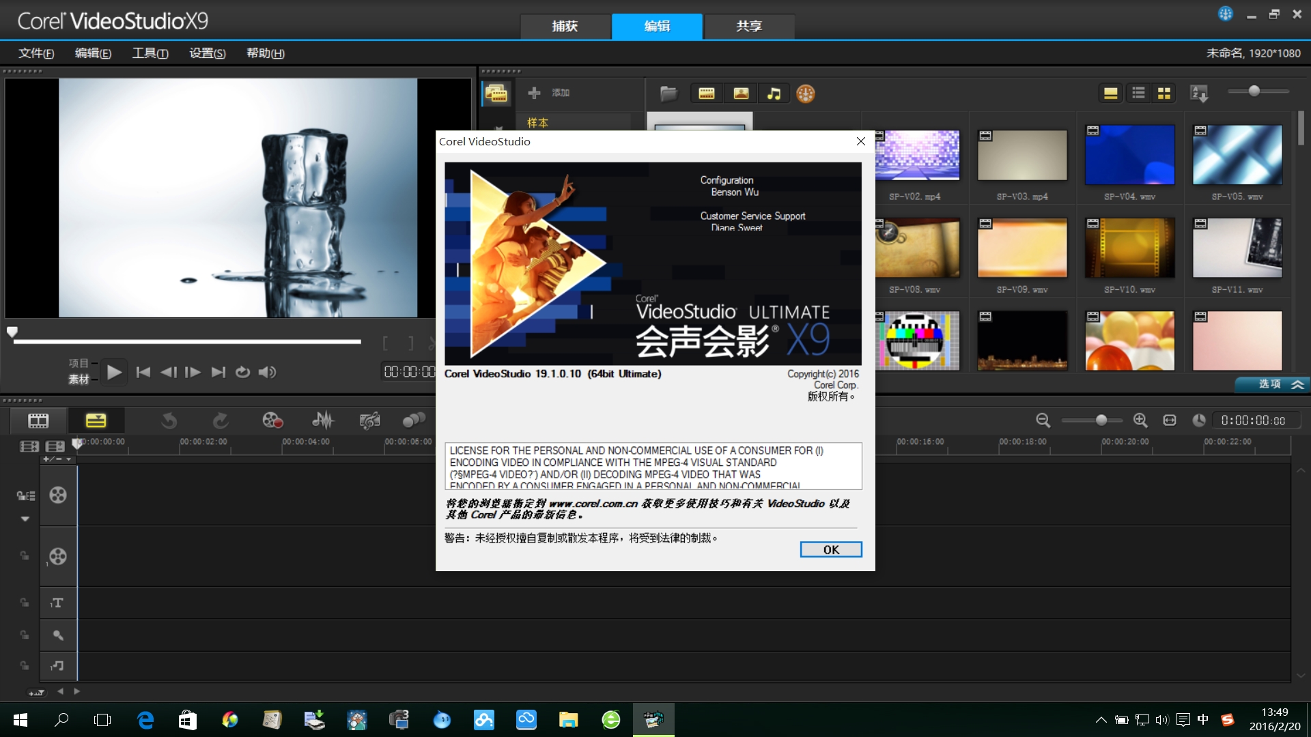
Task: Open Auto Music icon in timeline toolbar
Action: click(x=369, y=420)
